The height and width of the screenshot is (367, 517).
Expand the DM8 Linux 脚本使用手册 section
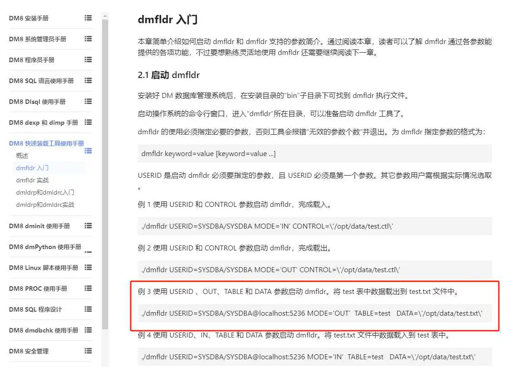pyautogui.click(x=88, y=268)
